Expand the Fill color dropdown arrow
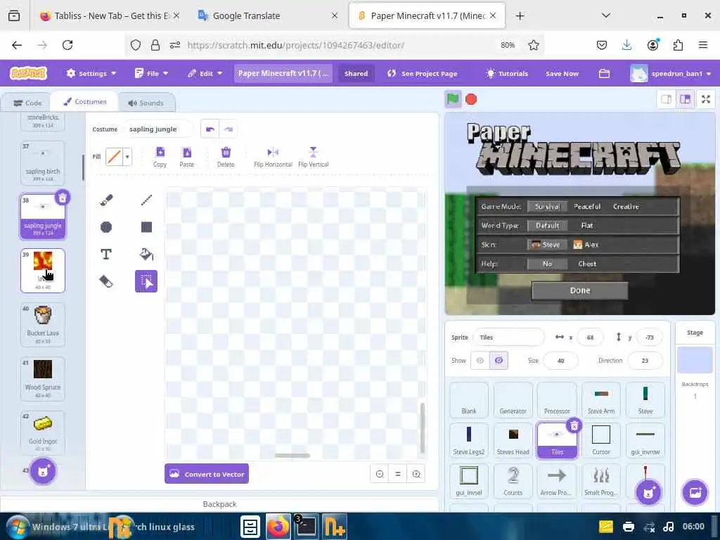This screenshot has height=540, width=720. [127, 157]
